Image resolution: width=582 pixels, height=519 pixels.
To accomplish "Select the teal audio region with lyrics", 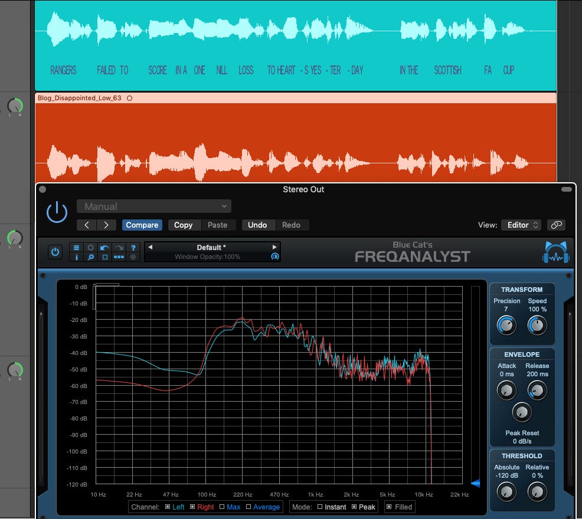I will click(x=296, y=45).
